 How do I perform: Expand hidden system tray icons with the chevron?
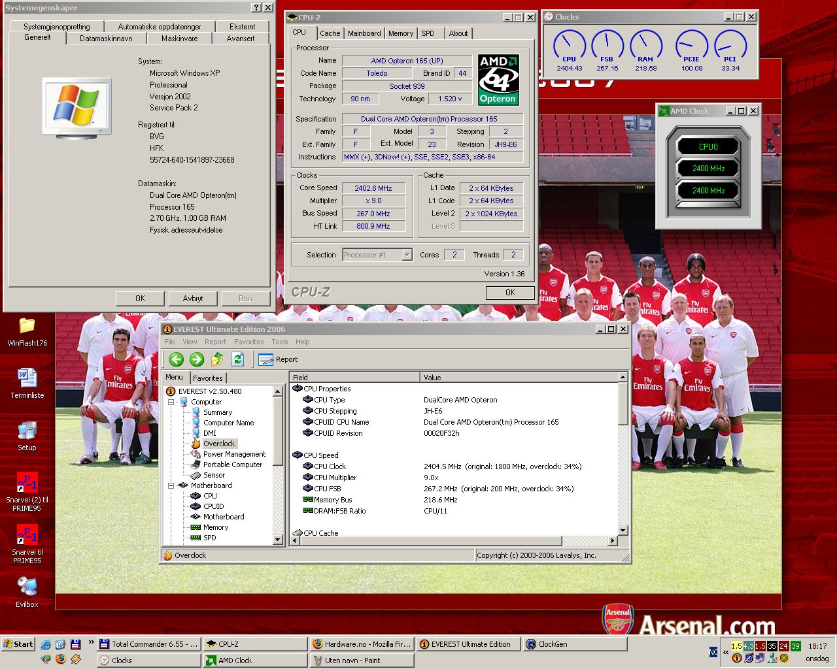pyautogui.click(x=726, y=652)
